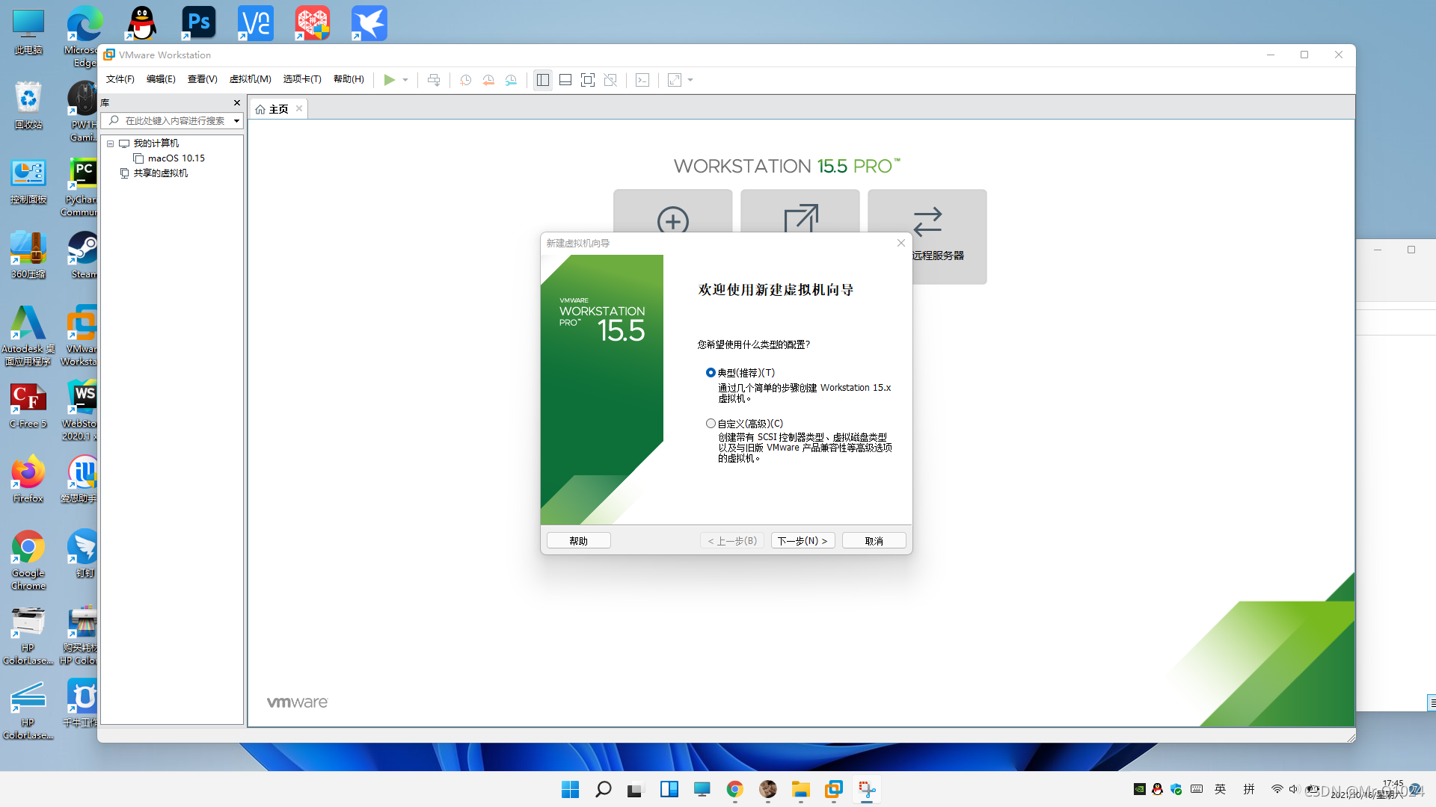Open the QQ penguin desktop shortcut
The width and height of the screenshot is (1436, 807).
pyautogui.click(x=141, y=24)
